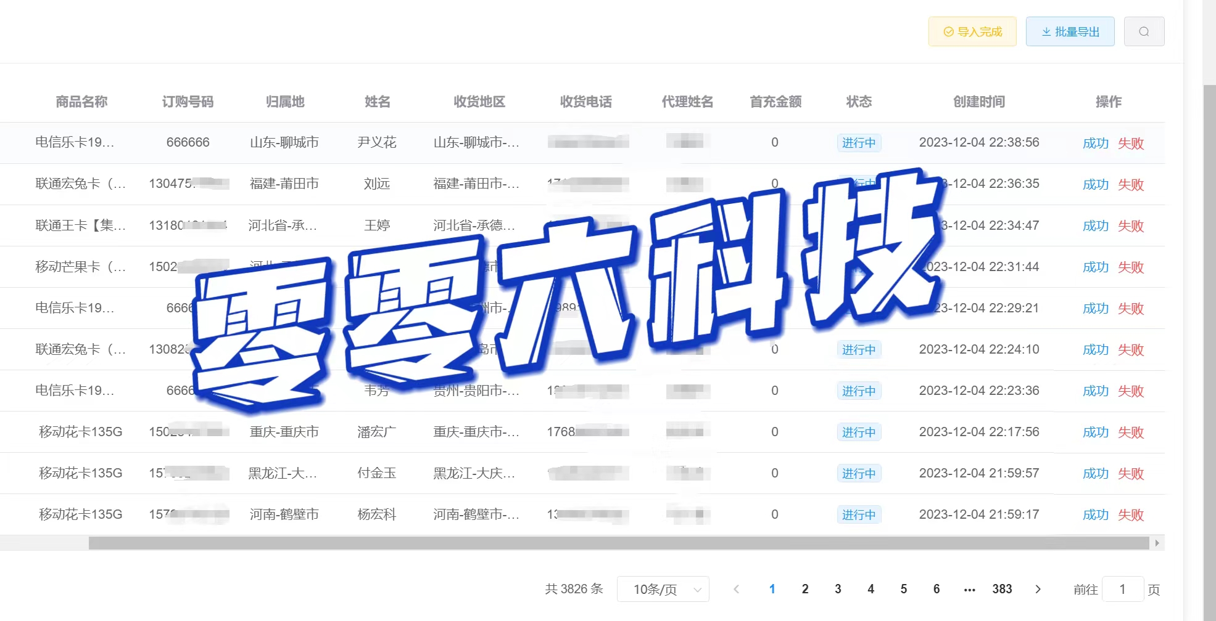
Task: Mark the 刘远 order as 成功
Action: click(x=1096, y=184)
